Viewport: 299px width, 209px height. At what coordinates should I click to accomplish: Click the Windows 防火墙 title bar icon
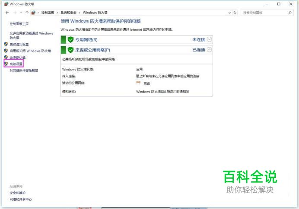(6, 4)
